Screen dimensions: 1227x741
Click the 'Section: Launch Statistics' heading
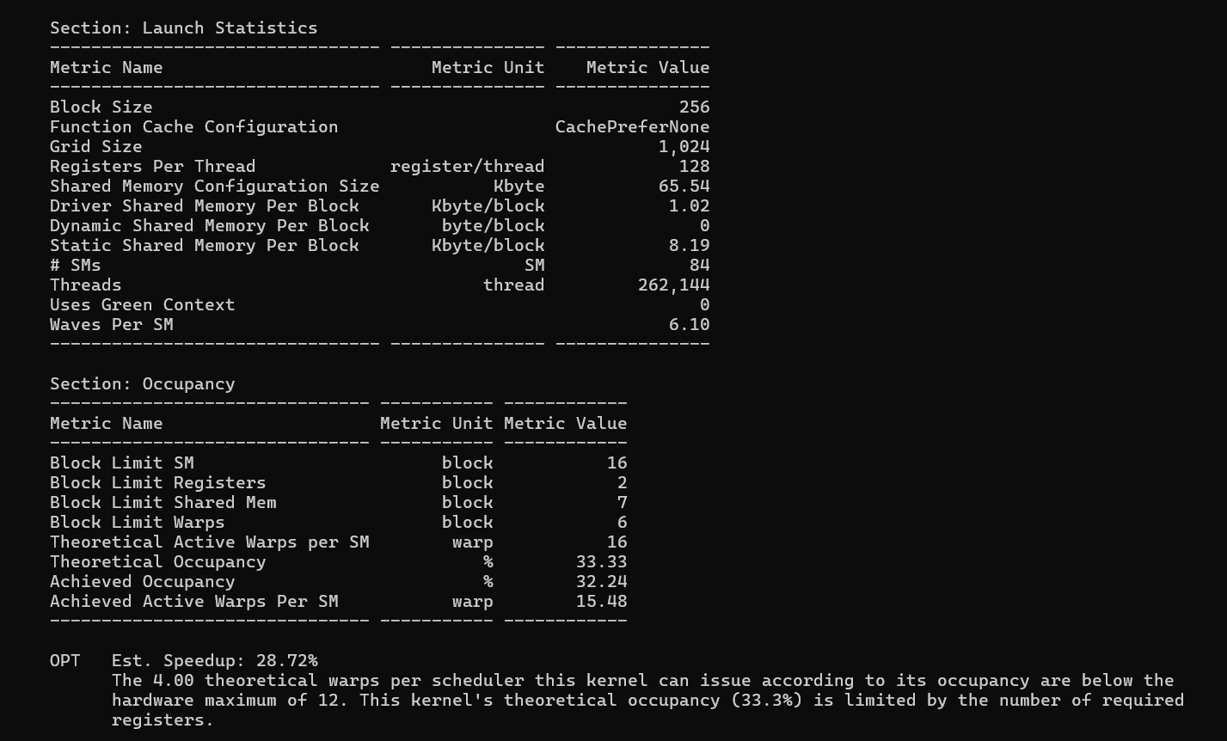[x=183, y=28]
